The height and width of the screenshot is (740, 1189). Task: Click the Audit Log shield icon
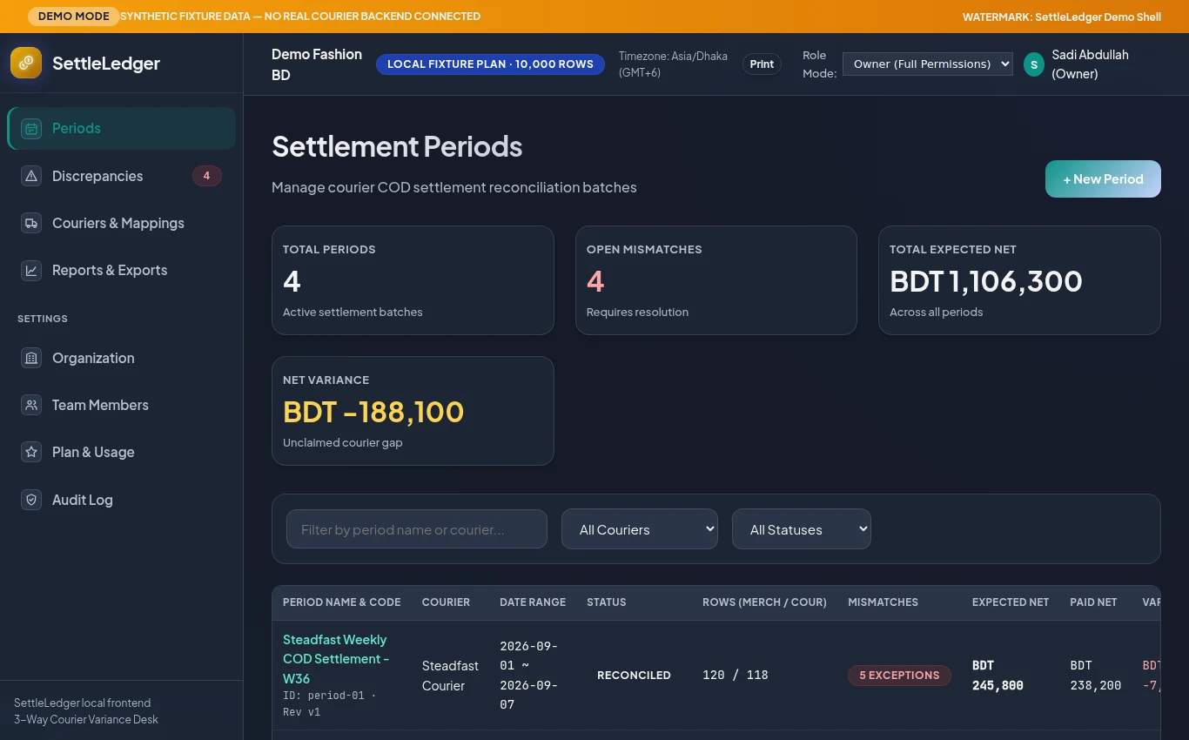point(31,500)
